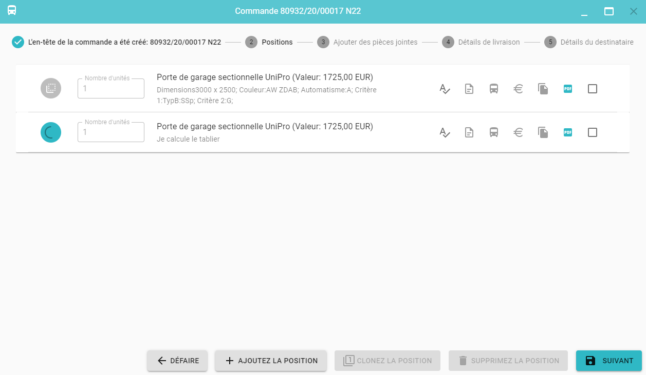Click the euro price icon in the second row
646x375 pixels.
click(x=519, y=132)
